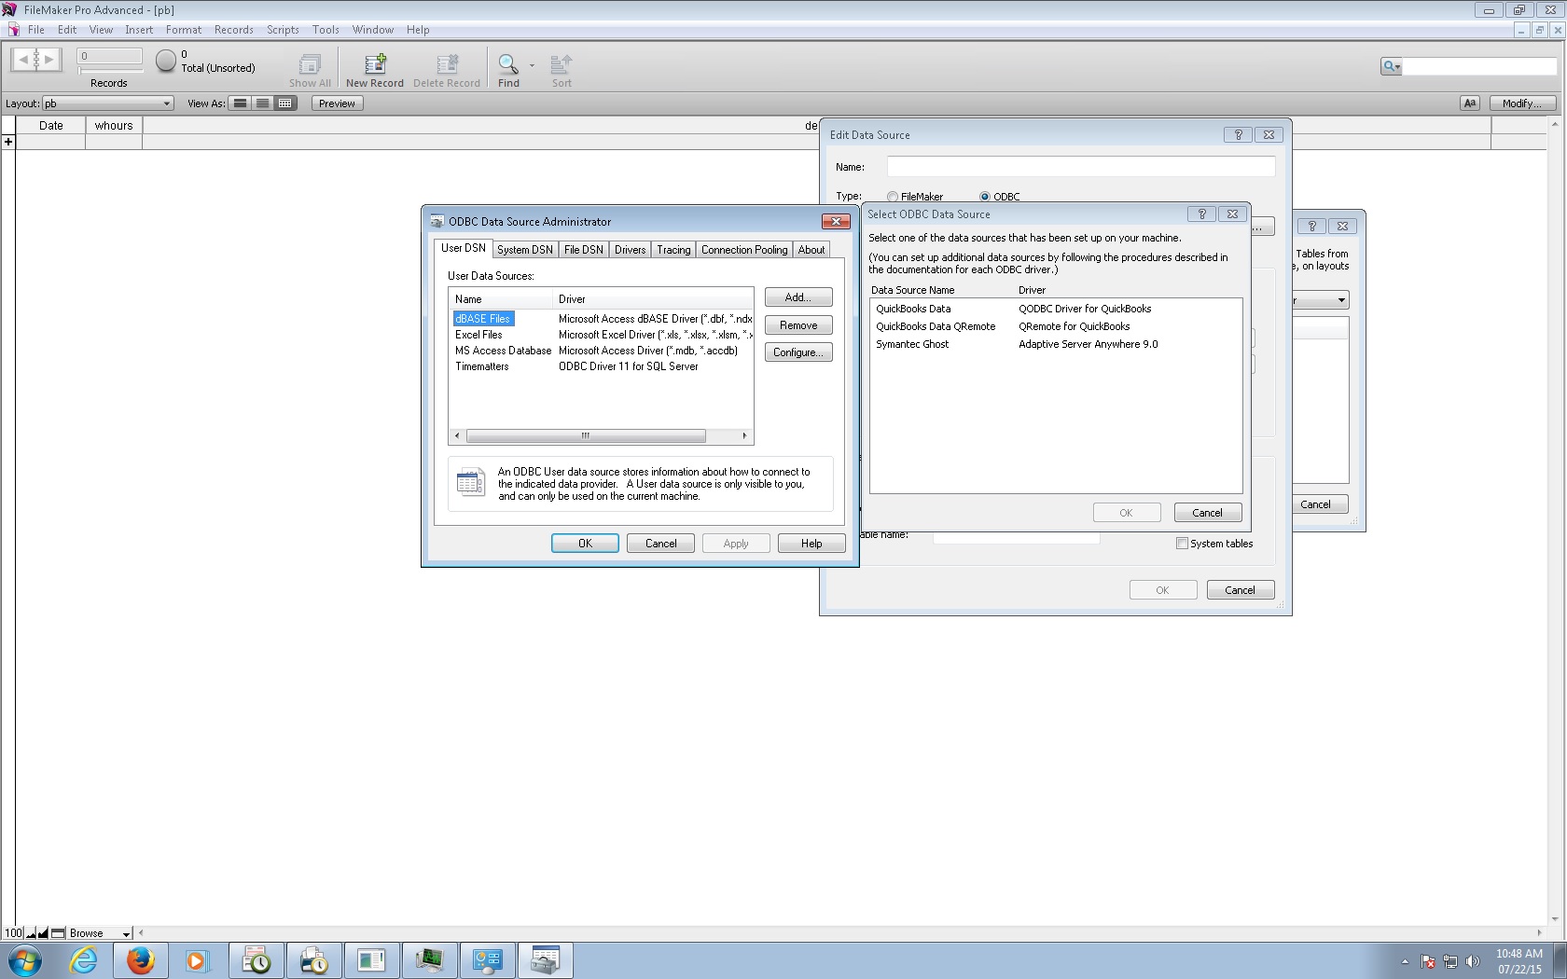The height and width of the screenshot is (979, 1567).
Task: Click Add... in ODBC Administrator
Action: click(798, 297)
